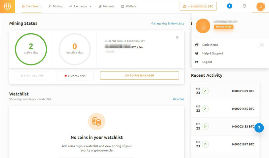Click the Mining pickaxe icon

(x=50, y=6)
